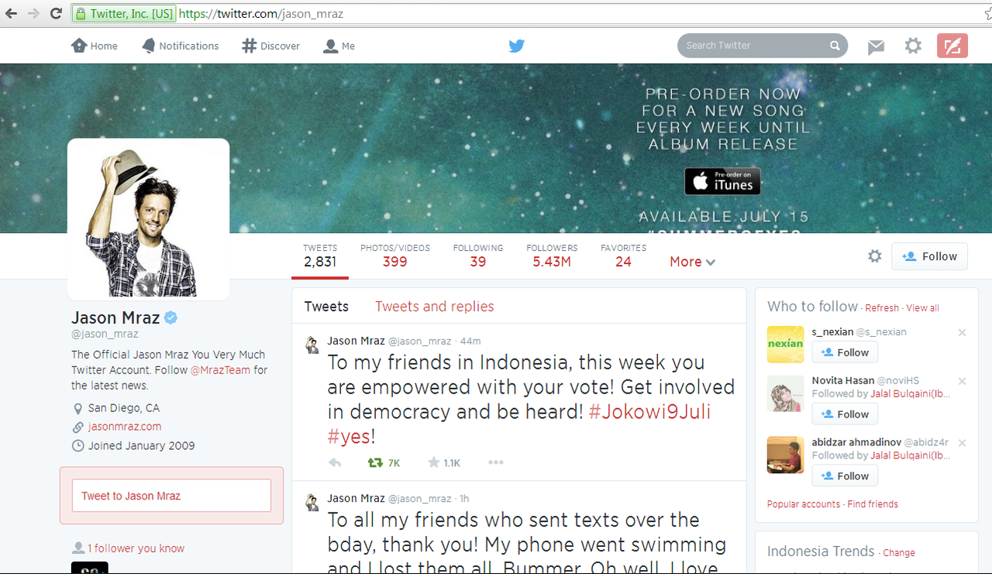Open Jason Mraz's profile photo

point(149,219)
